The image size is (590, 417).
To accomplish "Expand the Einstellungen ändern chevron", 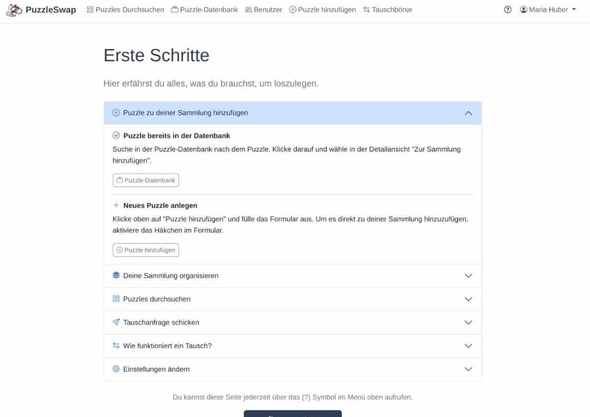I will 468,369.
